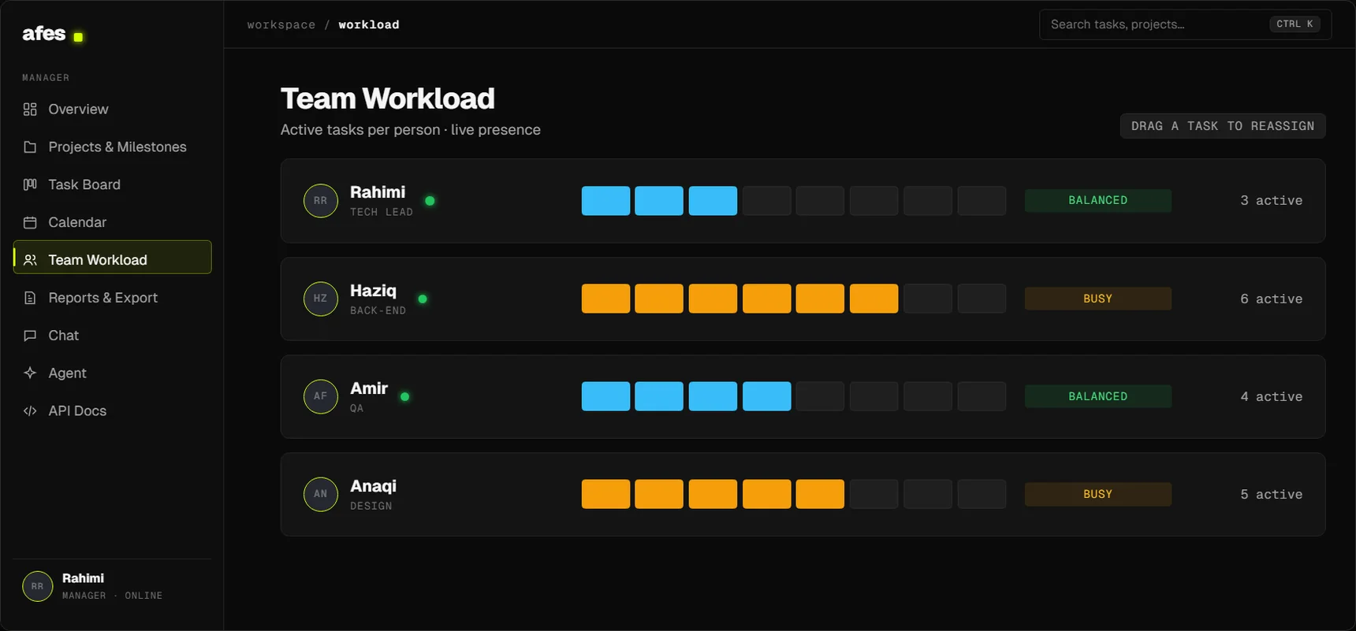Click the name Anaqi
1356x631 pixels.
(374, 486)
